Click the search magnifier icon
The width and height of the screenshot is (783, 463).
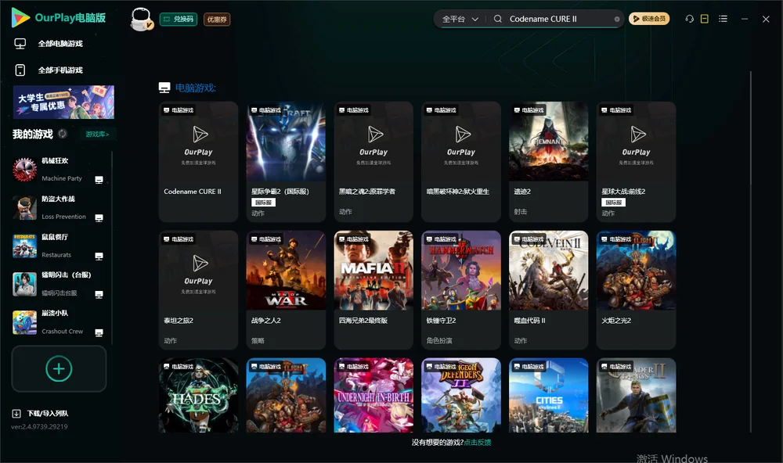point(497,19)
